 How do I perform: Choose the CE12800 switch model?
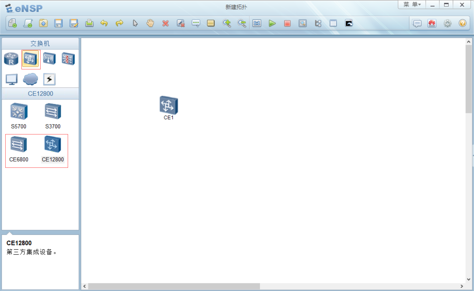pyautogui.click(x=53, y=149)
